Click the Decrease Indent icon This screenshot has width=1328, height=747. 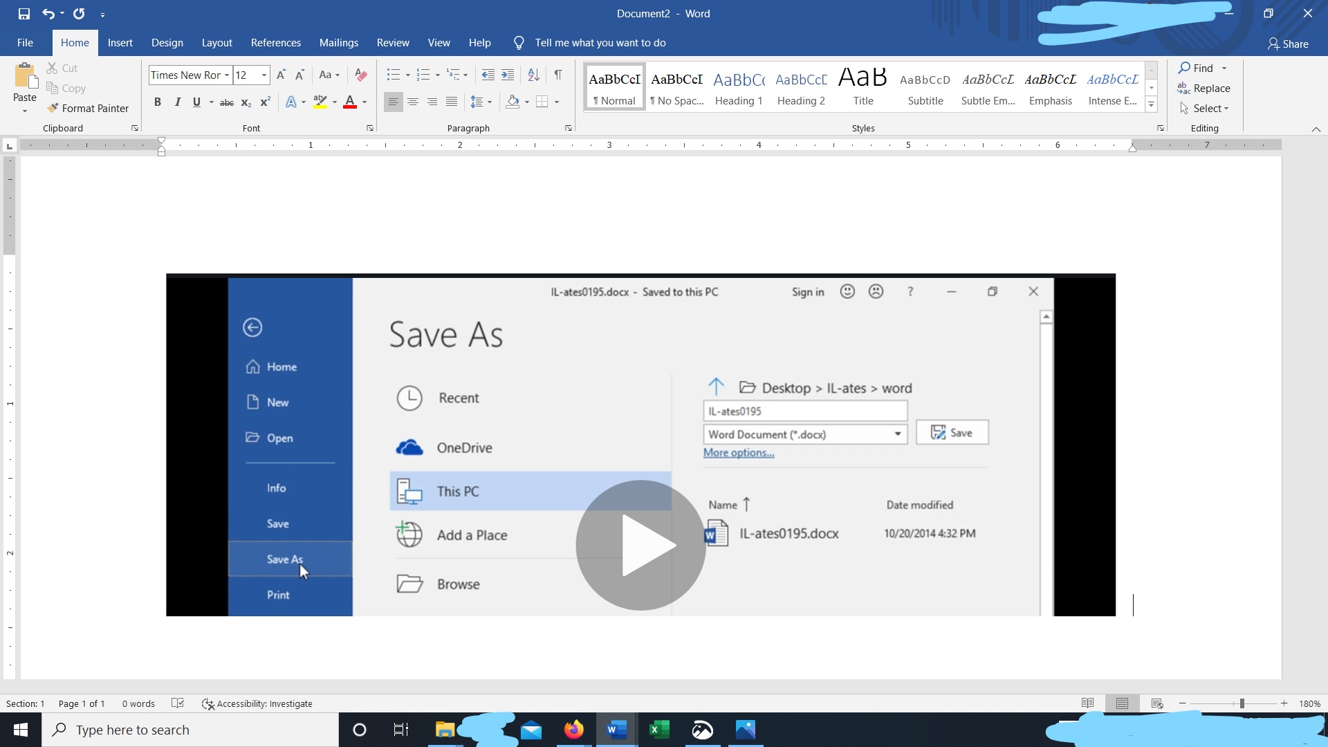tap(488, 75)
